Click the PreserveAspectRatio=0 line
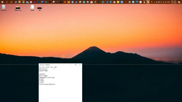Screen dimensions: 182x102 (x=47, y=84)
